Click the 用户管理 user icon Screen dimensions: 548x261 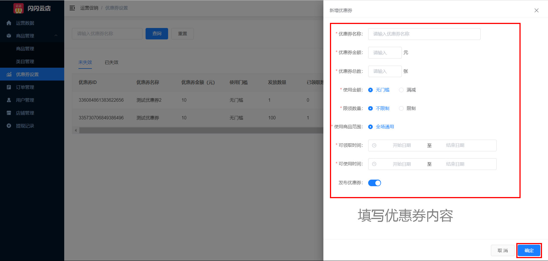click(x=9, y=100)
